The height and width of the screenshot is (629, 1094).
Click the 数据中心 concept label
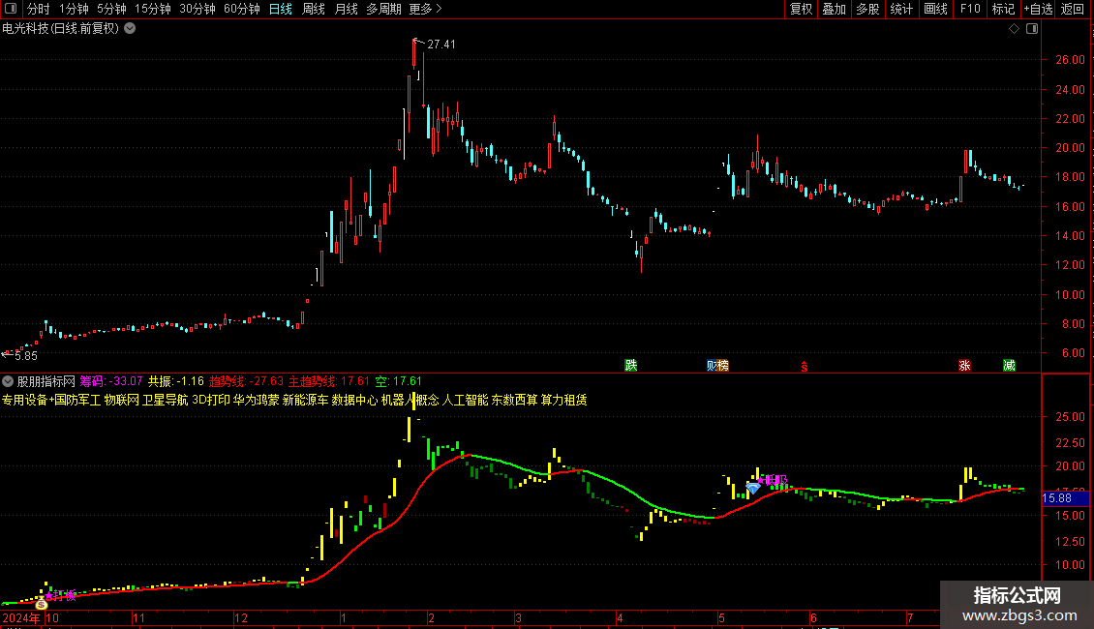tap(354, 401)
